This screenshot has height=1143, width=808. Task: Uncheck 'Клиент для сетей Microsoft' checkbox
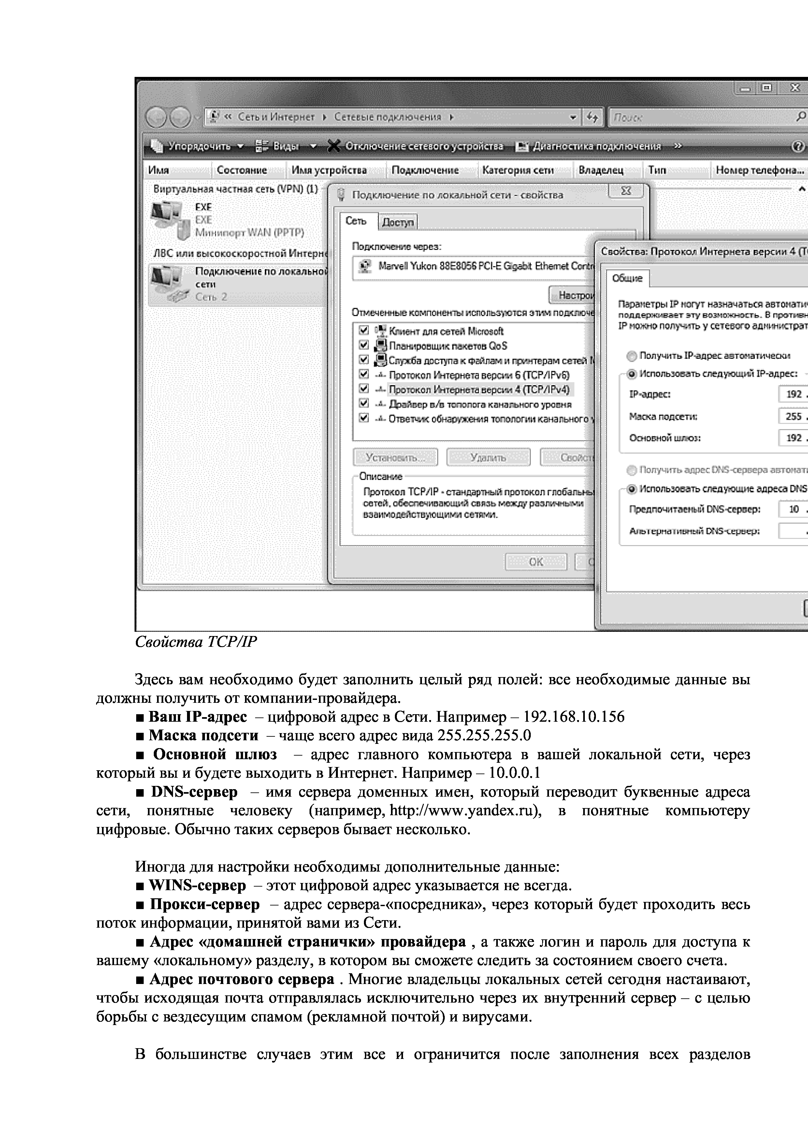pos(364,331)
